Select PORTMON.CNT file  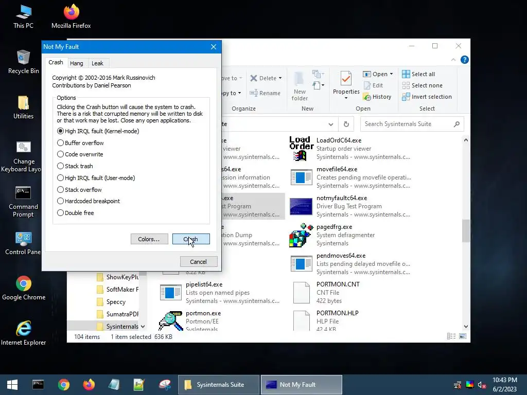326,293
